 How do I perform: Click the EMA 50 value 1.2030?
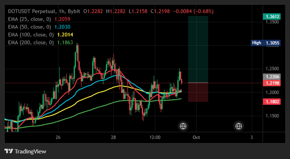click(62, 27)
